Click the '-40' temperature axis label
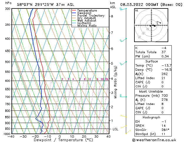 [11, 137]
